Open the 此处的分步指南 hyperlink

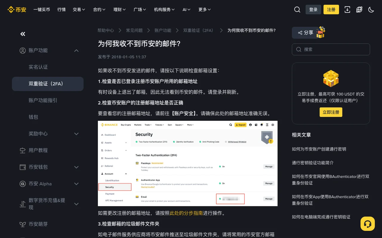click(x=186, y=213)
